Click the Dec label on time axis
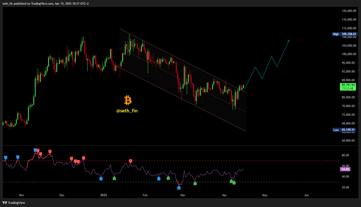This screenshot has height=207, width=361. point(62,195)
